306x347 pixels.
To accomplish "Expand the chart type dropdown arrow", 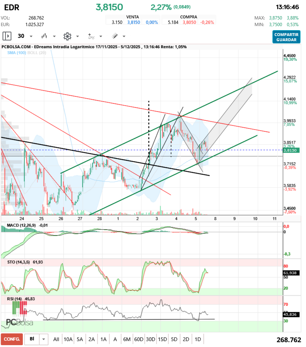I will click(54, 36).
